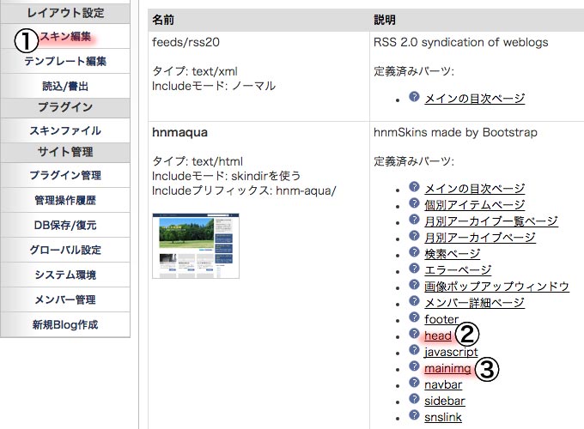Click the hnmaqua skin name
The height and width of the screenshot is (429, 584).
click(x=179, y=132)
